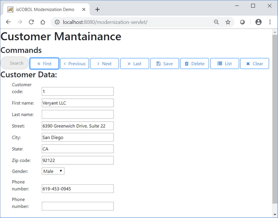This screenshot has width=278, height=218.
Task: Open a new browser tab
Action: (97, 9)
